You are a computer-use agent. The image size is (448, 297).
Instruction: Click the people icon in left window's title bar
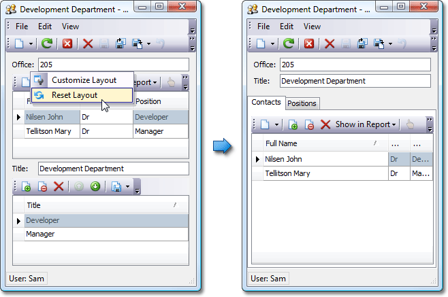11,10
